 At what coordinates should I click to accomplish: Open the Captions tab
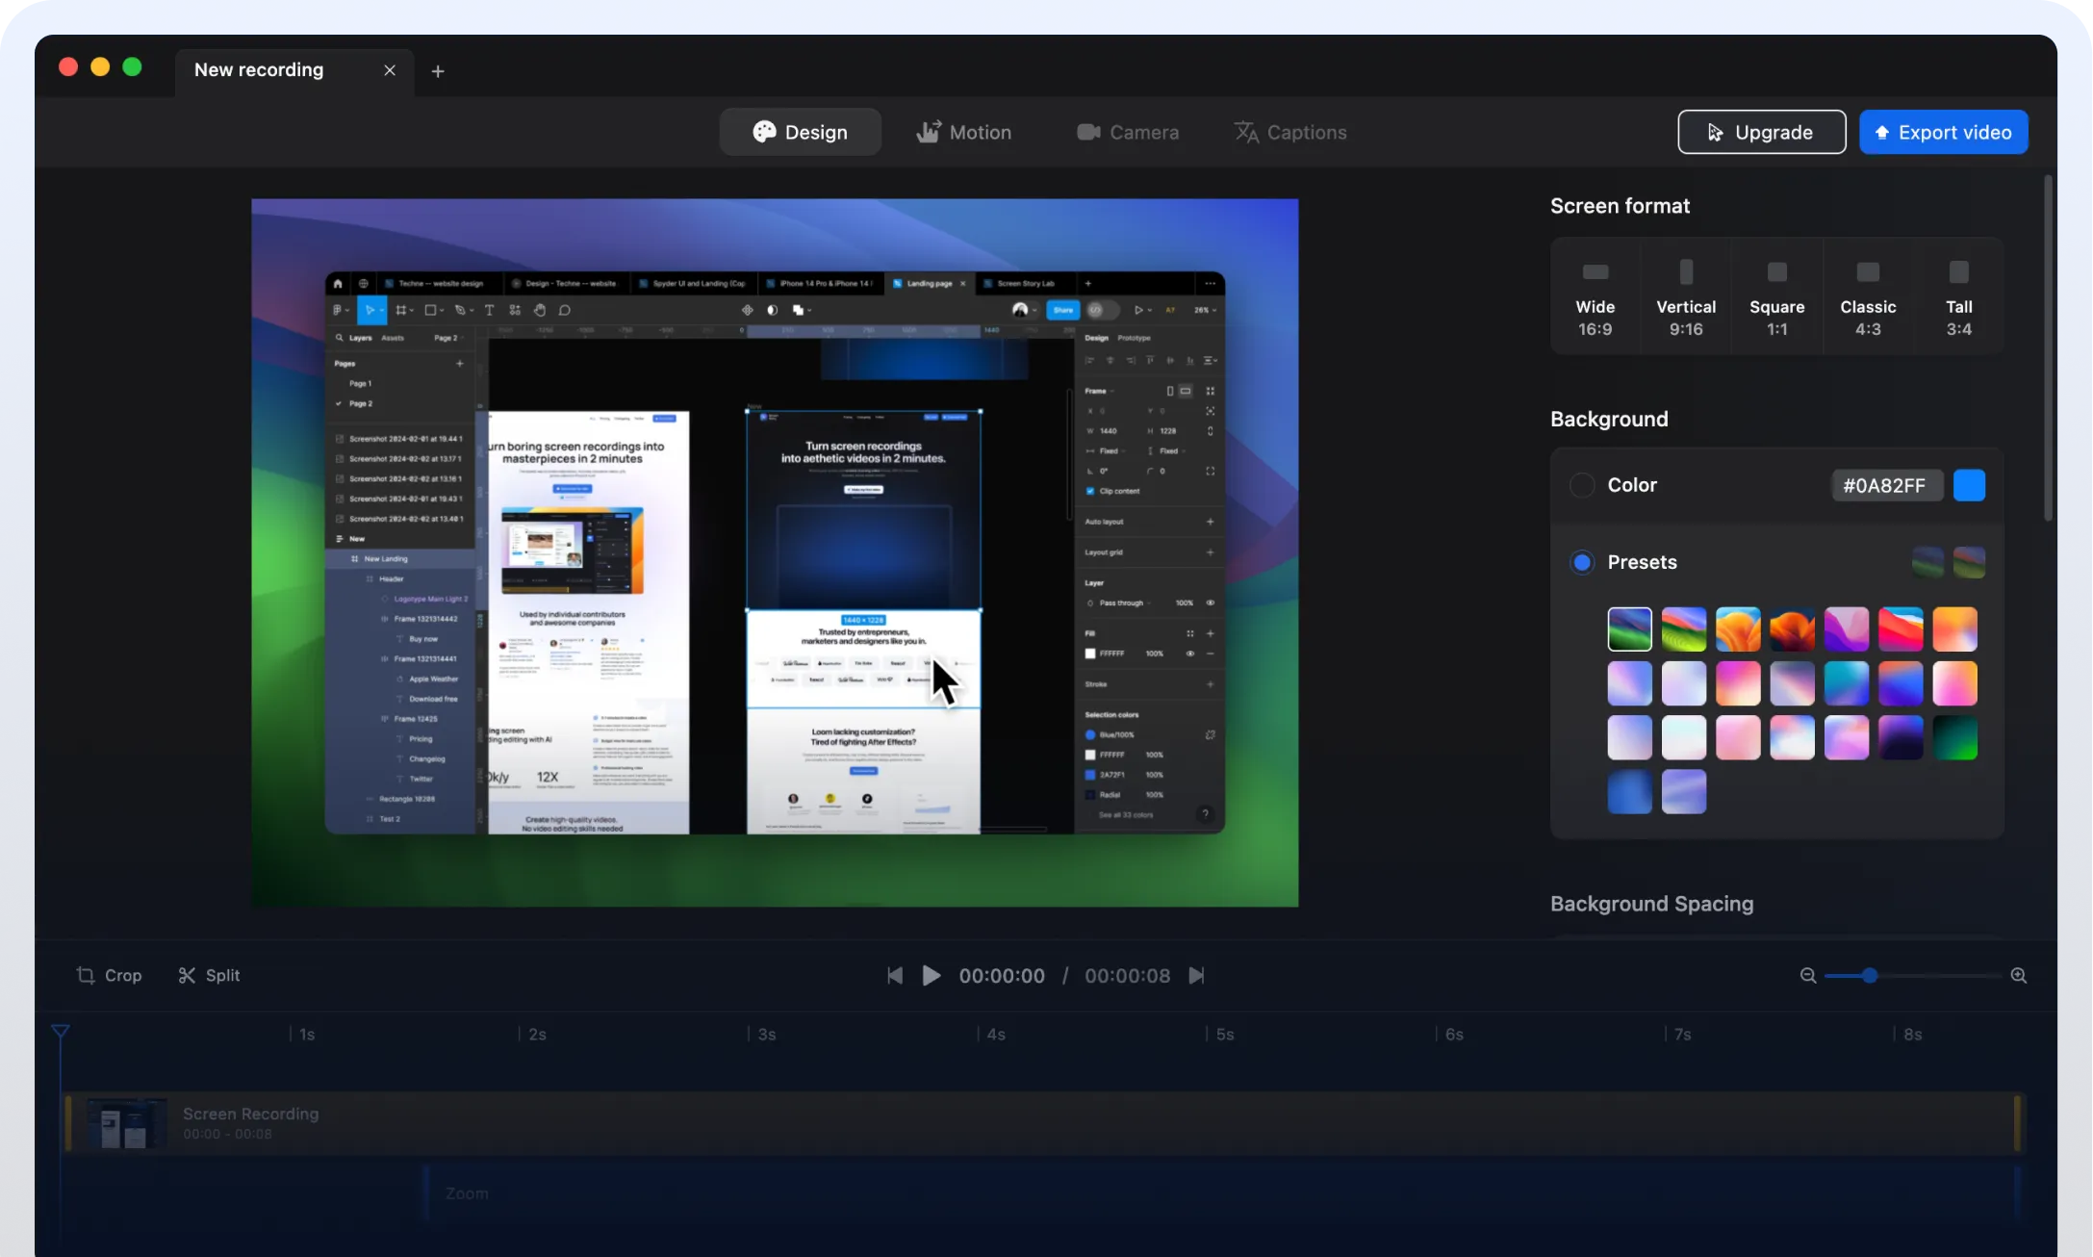point(1290,132)
